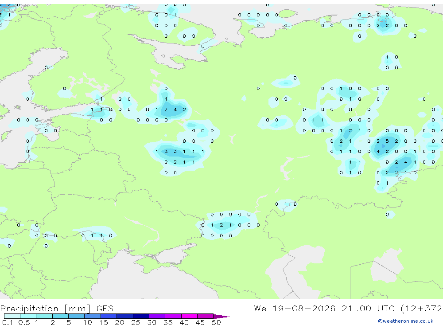Click the 'GFS' model label
The image size is (443, 325).
tap(105, 309)
